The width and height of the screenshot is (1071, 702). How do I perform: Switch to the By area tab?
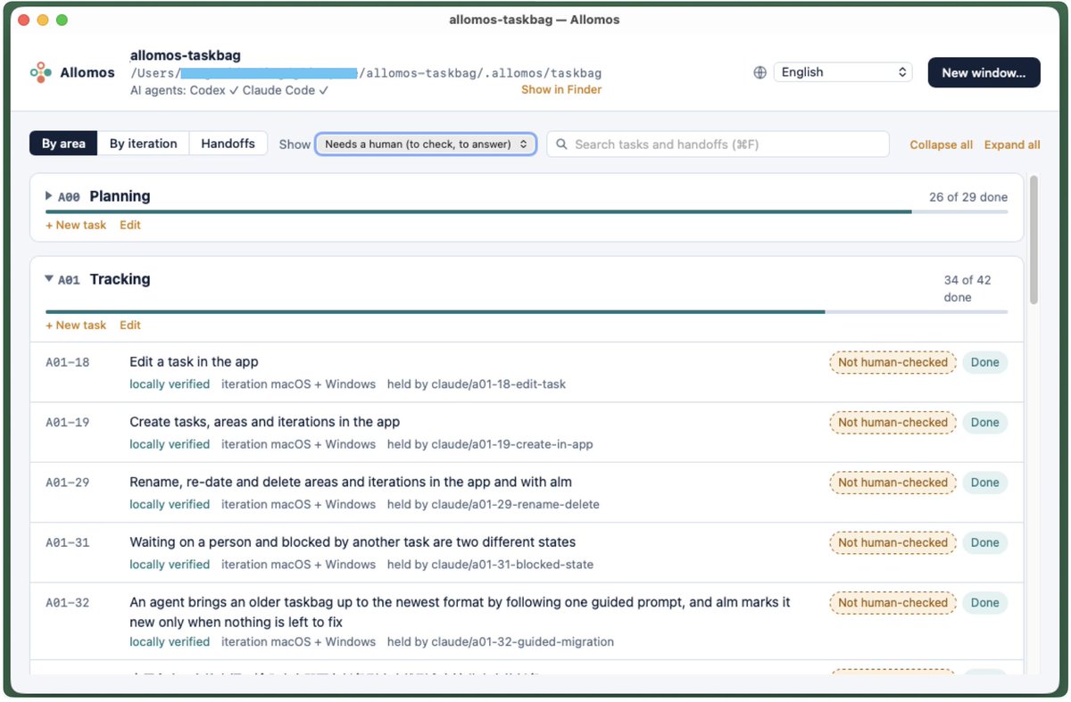click(63, 144)
